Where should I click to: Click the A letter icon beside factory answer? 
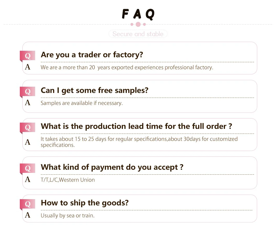click(x=27, y=67)
